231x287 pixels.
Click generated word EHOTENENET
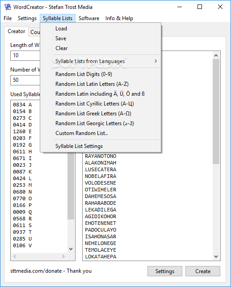coord(101,224)
